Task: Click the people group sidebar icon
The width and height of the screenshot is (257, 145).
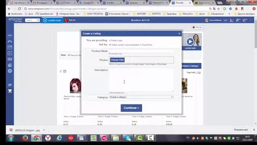Action: (x=10, y=59)
